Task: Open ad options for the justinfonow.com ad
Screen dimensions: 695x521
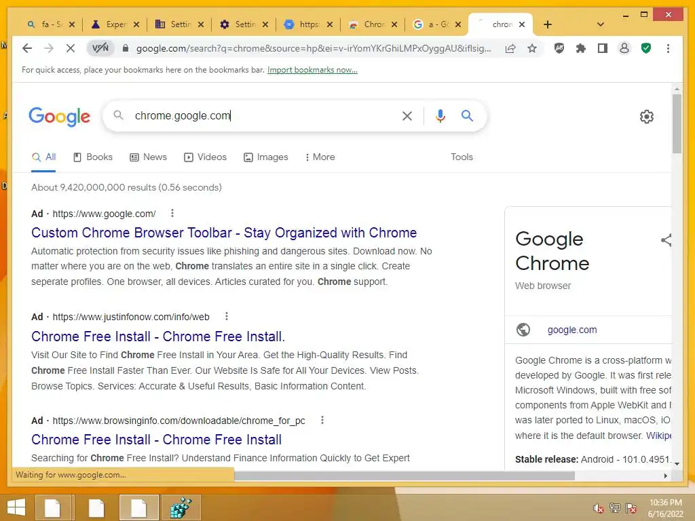Action: [x=227, y=316]
